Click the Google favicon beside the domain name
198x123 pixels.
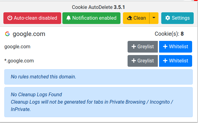point(7,34)
